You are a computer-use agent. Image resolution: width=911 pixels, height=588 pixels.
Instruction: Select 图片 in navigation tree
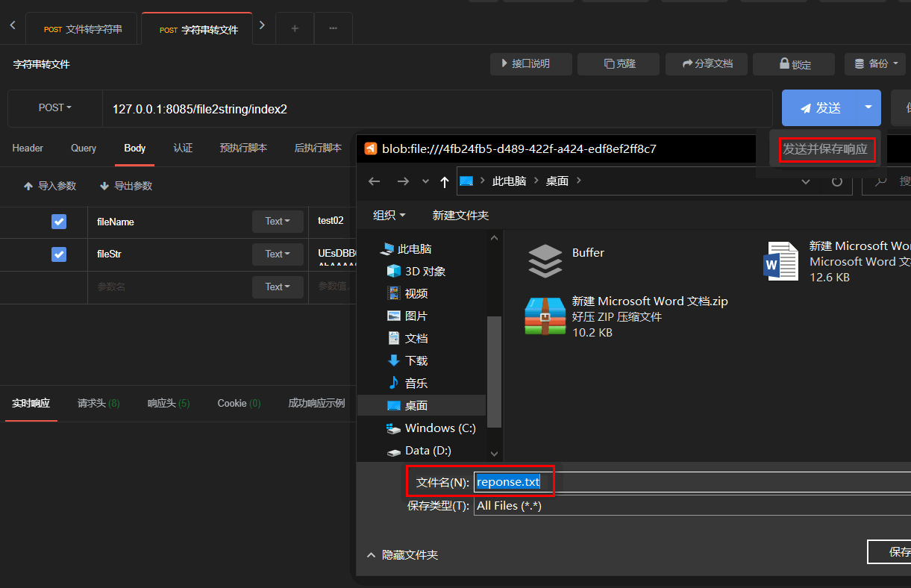click(407, 316)
